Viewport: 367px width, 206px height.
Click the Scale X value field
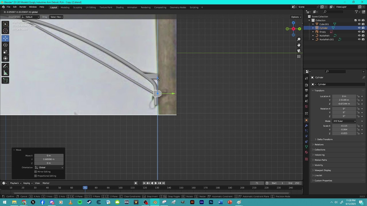point(344,126)
